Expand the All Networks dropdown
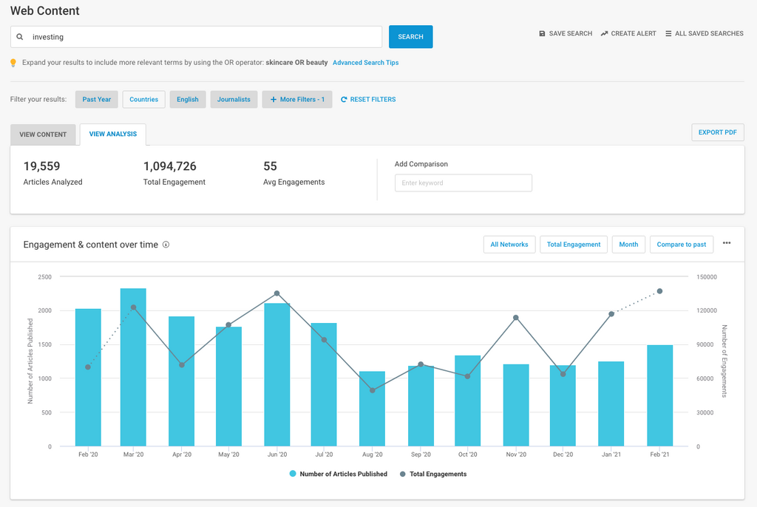Screen dimensions: 757x507 (509, 245)
